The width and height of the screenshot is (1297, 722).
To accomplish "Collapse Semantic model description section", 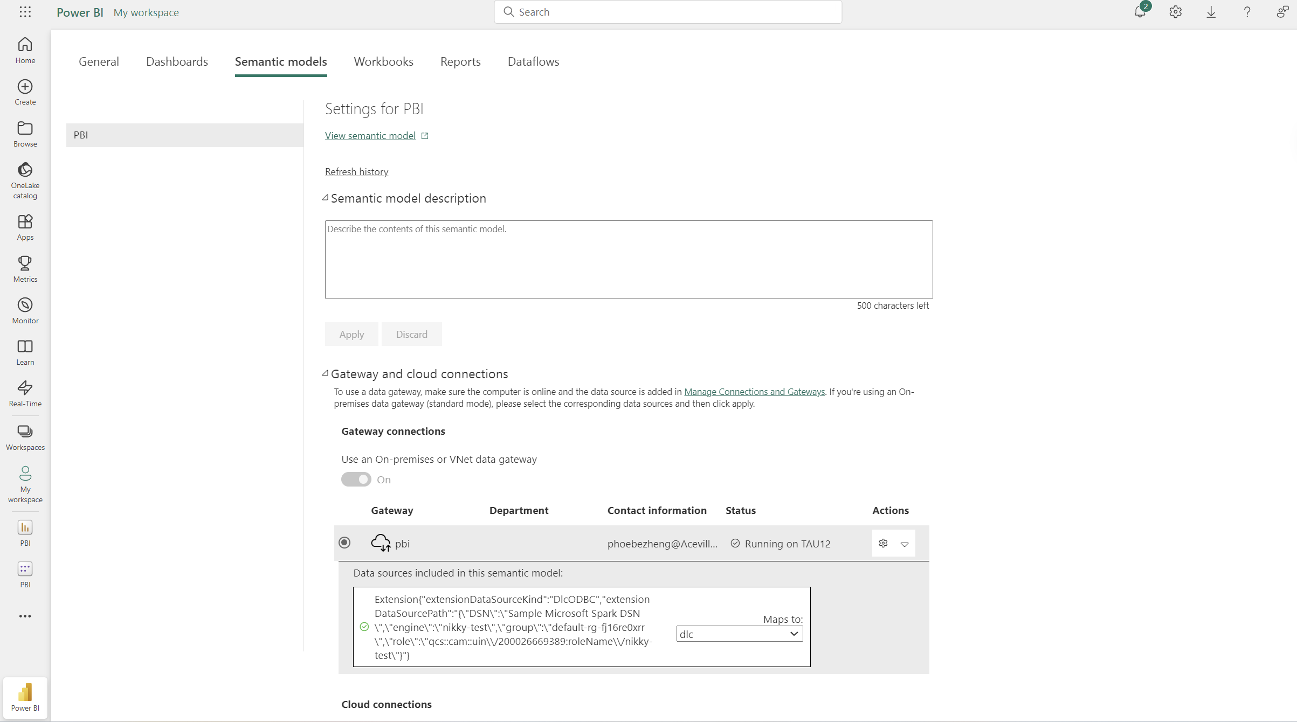I will [x=325, y=198].
